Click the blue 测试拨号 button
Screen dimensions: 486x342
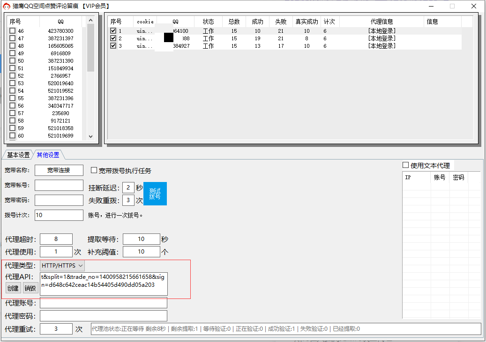coord(155,193)
